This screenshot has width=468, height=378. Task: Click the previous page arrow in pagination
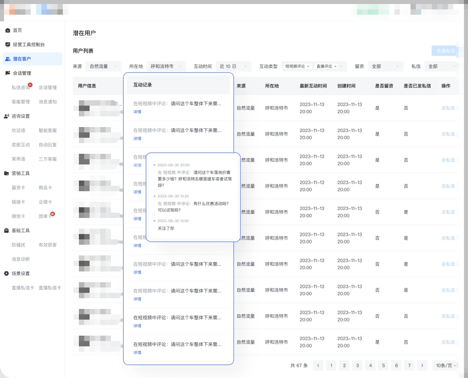[318, 365]
